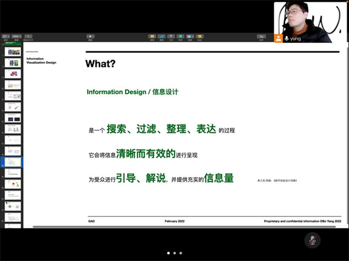This screenshot has width=349, height=261.
Task: Select slide 14 thumbnail in navigator
Action: pos(13,129)
